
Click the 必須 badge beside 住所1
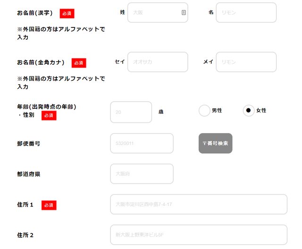point(49,205)
